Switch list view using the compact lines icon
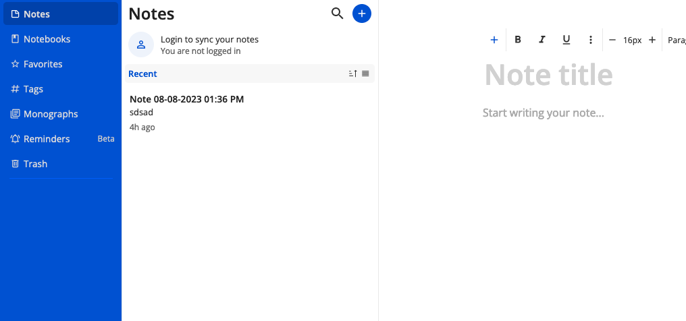Viewport: 686px width, 321px height. pyautogui.click(x=365, y=74)
